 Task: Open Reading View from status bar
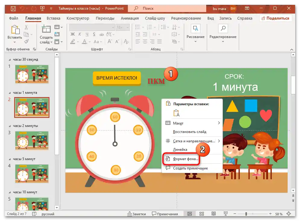(x=214, y=214)
